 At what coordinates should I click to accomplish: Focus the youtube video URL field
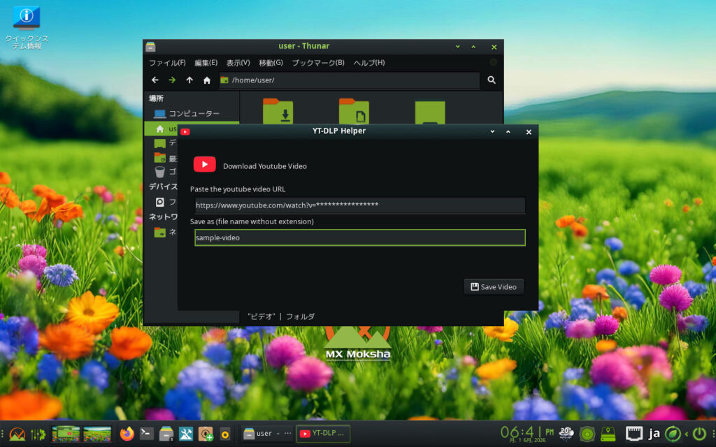(x=360, y=205)
